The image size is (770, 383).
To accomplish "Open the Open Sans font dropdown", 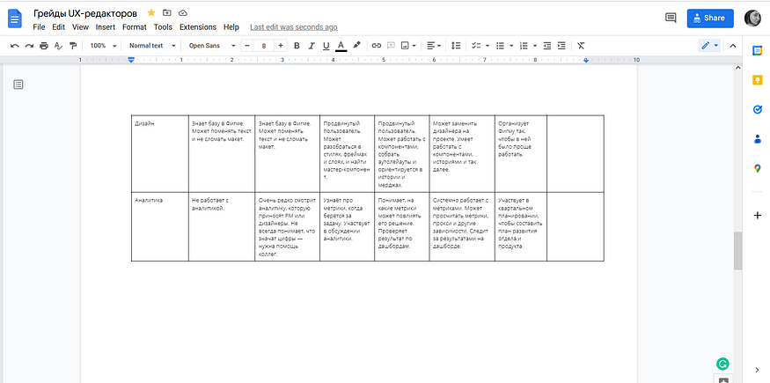I will pyautogui.click(x=212, y=46).
